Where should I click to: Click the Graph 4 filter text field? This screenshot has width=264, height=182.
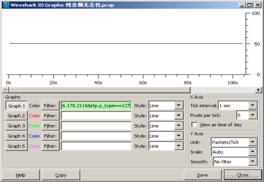96,136
